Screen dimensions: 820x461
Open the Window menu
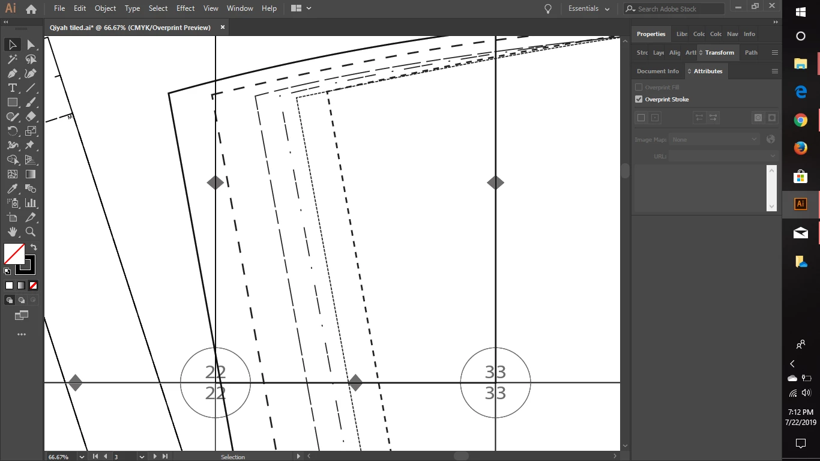coord(240,8)
